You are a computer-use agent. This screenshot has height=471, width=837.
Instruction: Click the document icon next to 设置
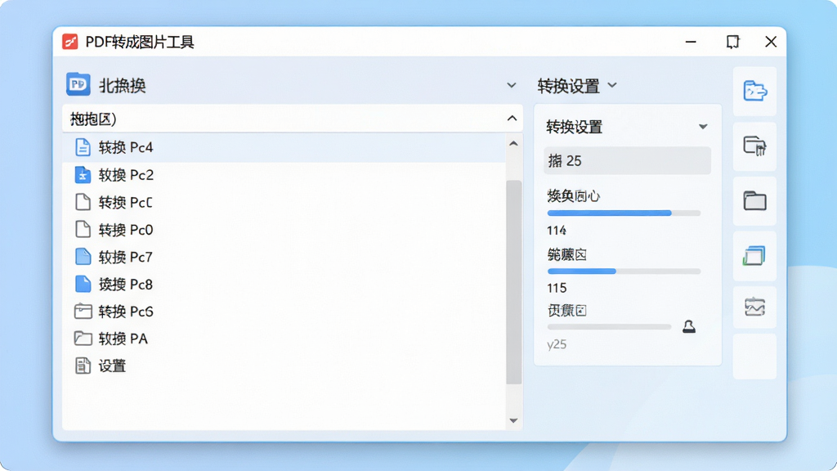pyautogui.click(x=83, y=366)
